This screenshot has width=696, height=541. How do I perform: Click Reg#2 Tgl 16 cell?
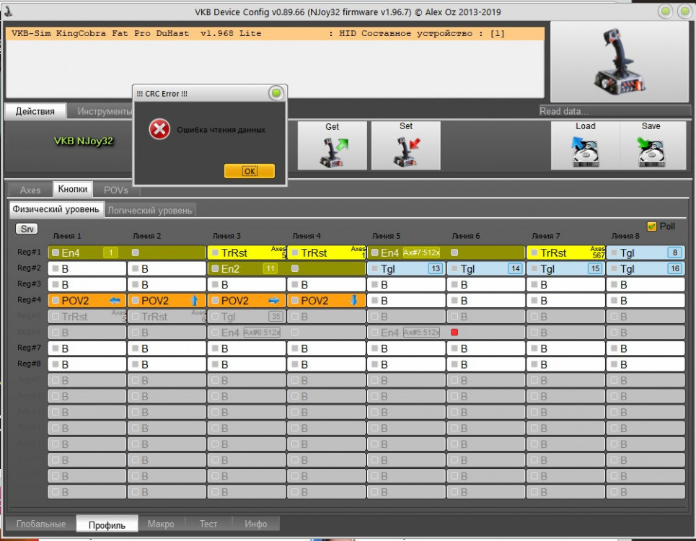646,268
